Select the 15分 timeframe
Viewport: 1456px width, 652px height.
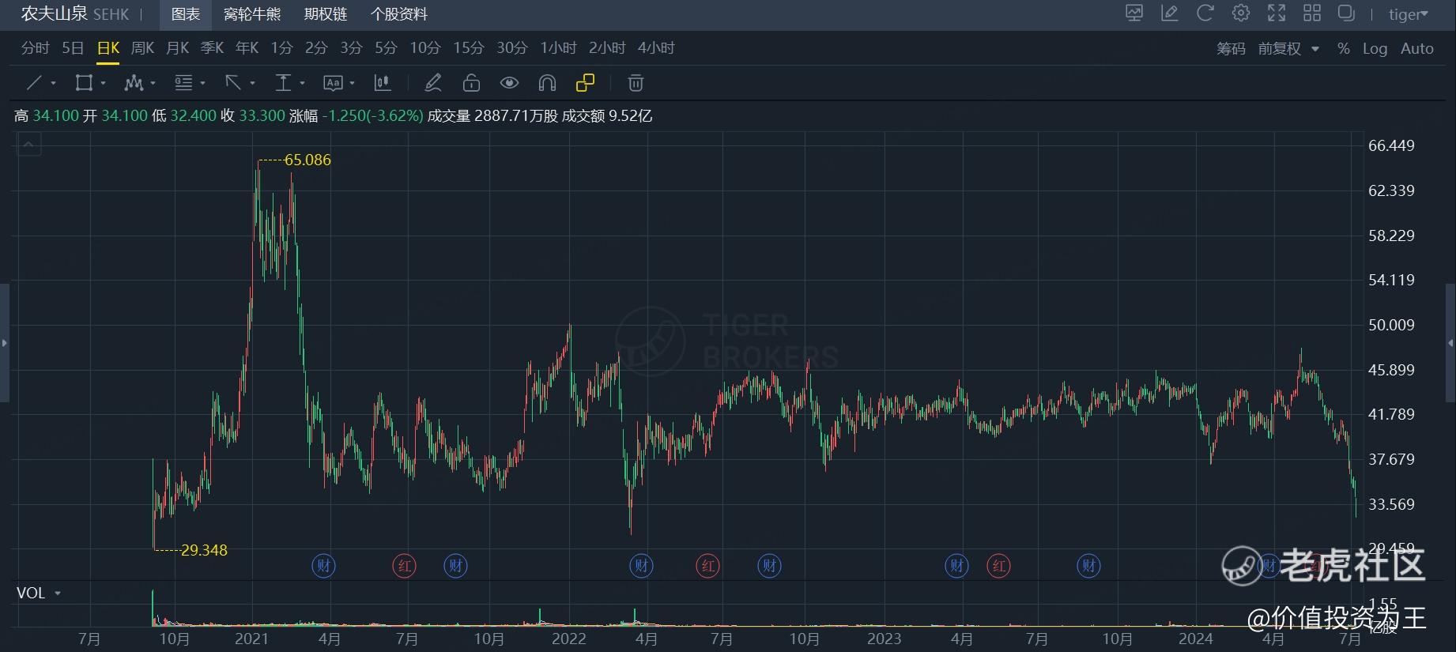point(468,48)
